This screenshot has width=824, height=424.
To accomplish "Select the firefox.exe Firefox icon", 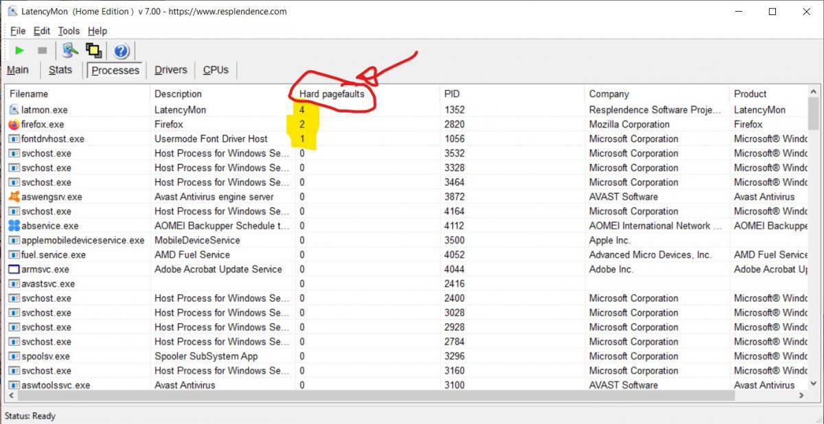I will click(x=14, y=124).
